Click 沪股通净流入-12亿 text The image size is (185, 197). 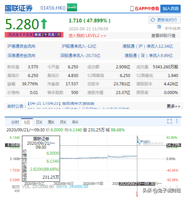tap(79, 46)
